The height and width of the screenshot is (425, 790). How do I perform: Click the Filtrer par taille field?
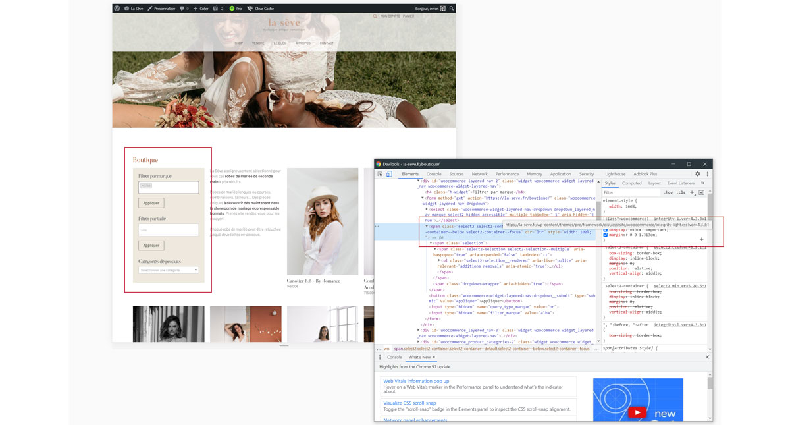click(169, 230)
